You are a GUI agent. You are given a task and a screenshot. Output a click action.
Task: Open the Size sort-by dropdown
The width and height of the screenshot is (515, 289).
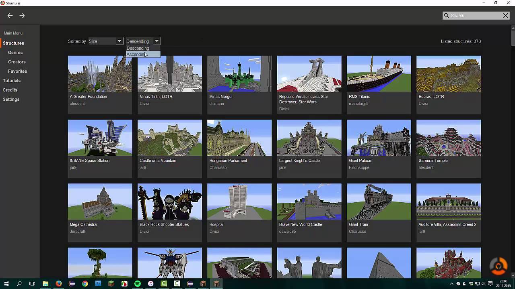pyautogui.click(x=105, y=41)
